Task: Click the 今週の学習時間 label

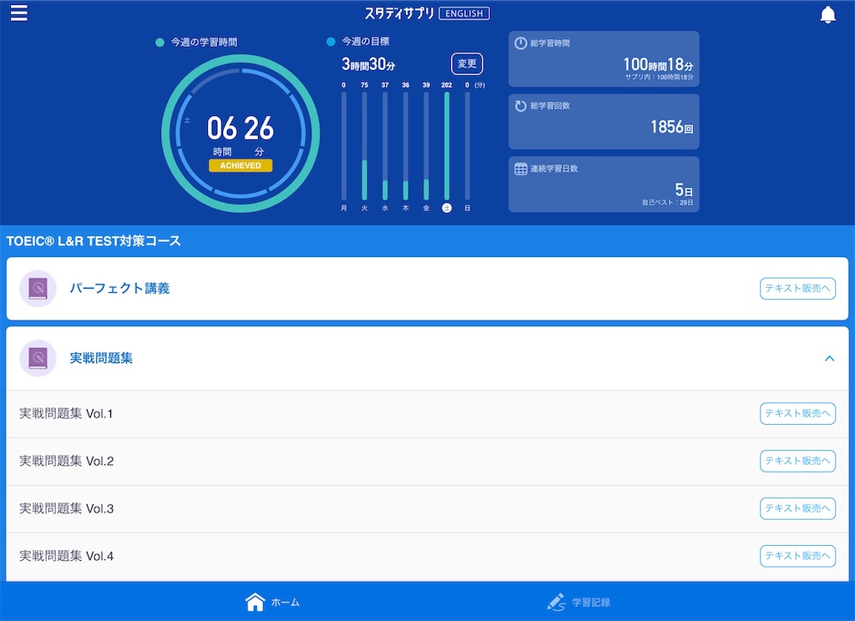Action: pyautogui.click(x=204, y=42)
